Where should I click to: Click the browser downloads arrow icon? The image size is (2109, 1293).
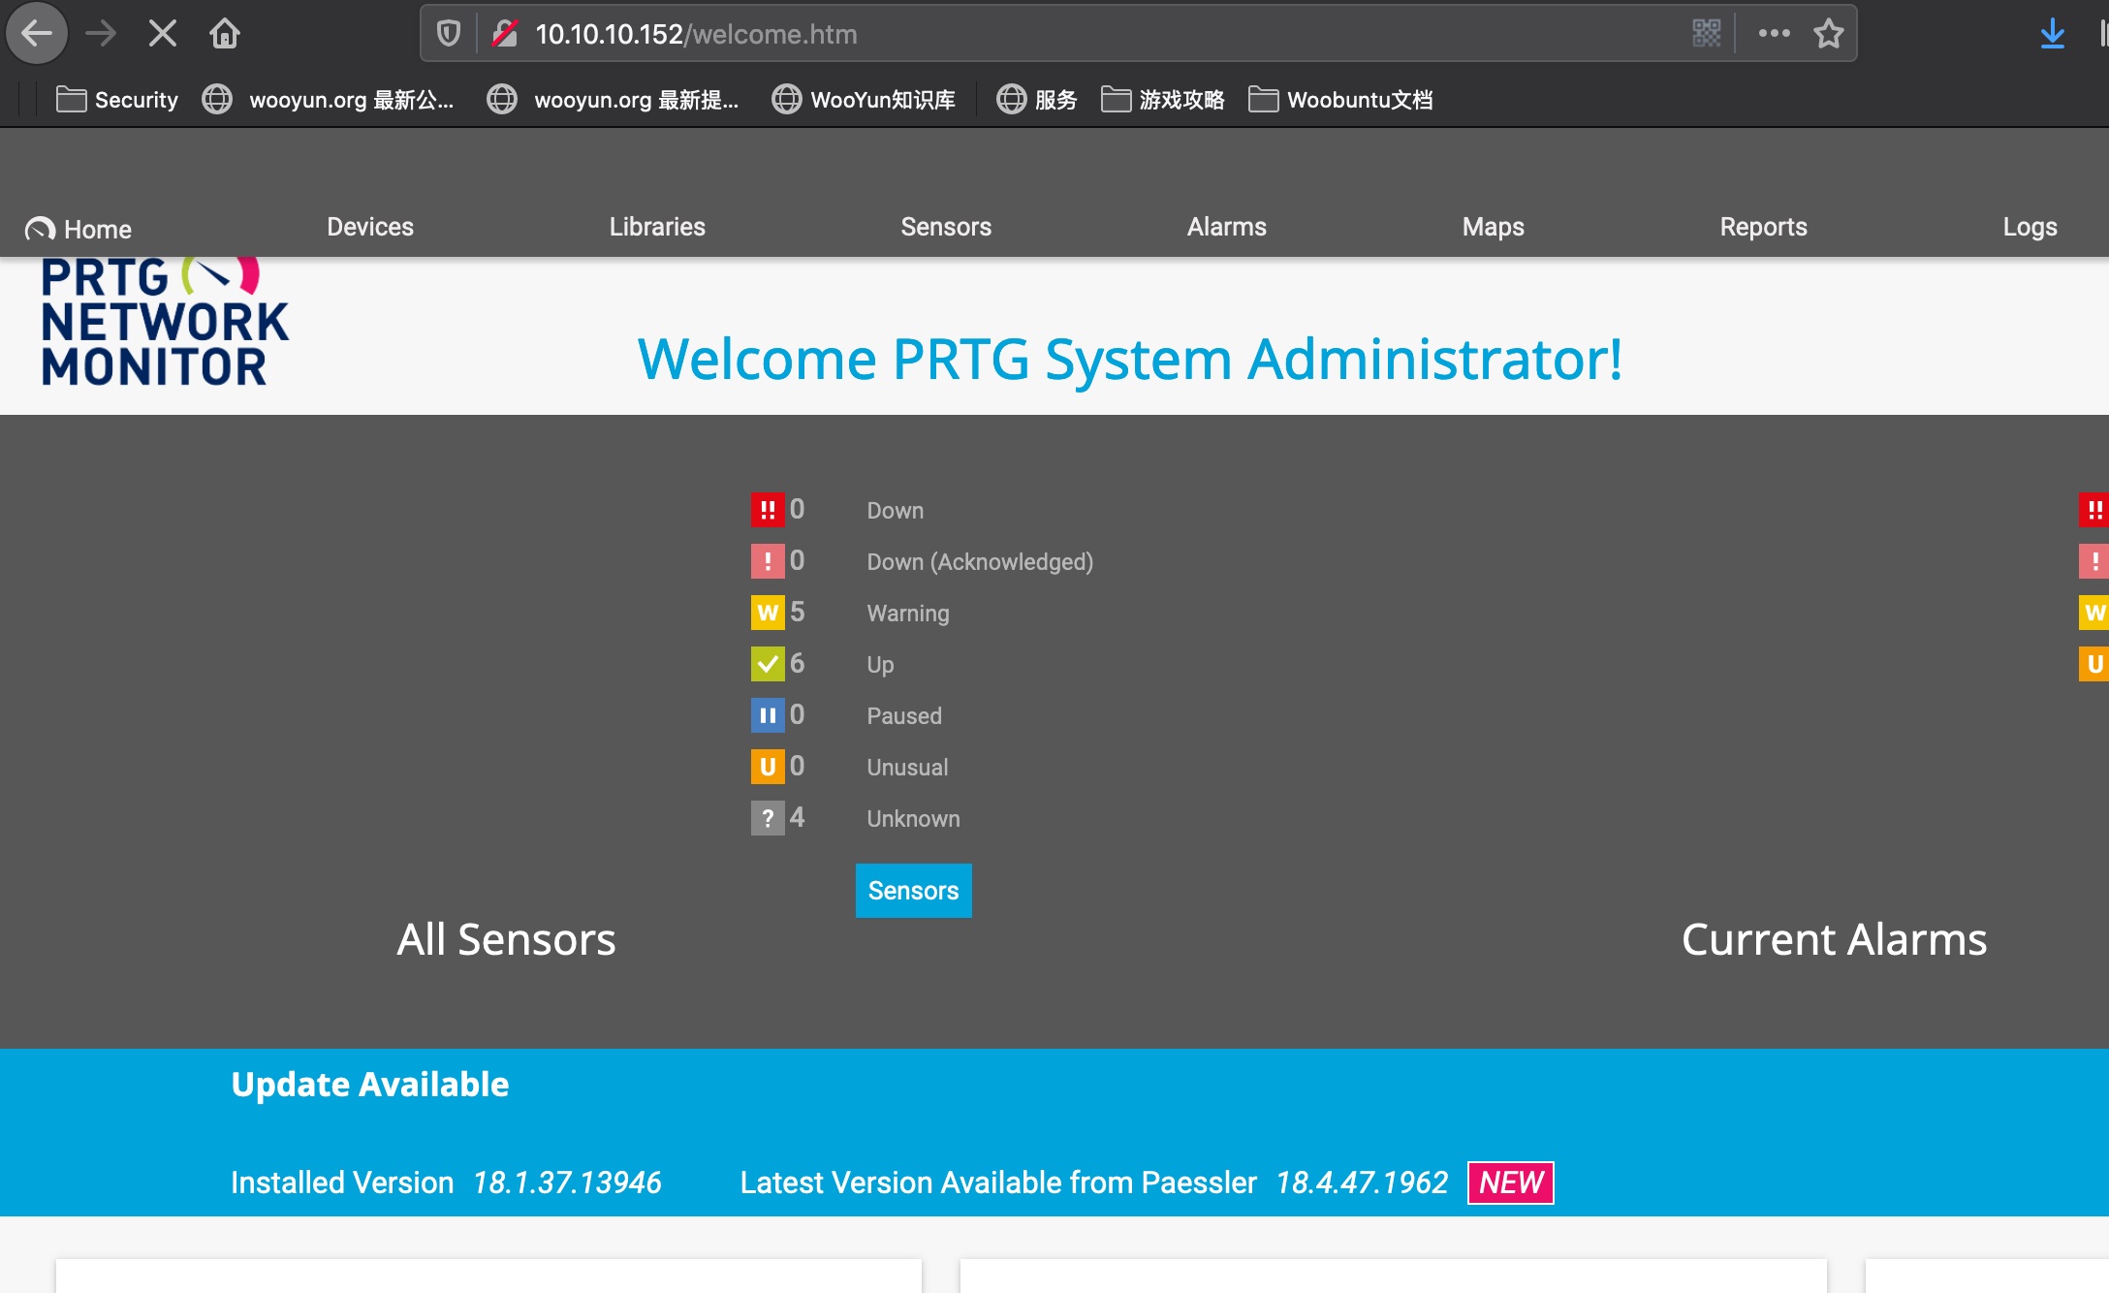2052,35
